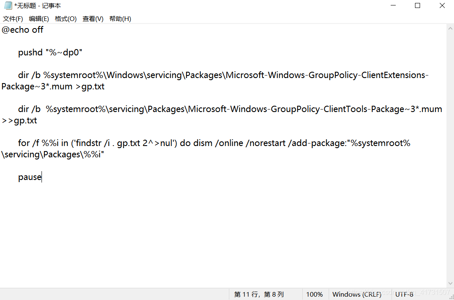Click the text '\servicing\Packages\%%i"'
Screen dimensions: 454x300
(53, 154)
